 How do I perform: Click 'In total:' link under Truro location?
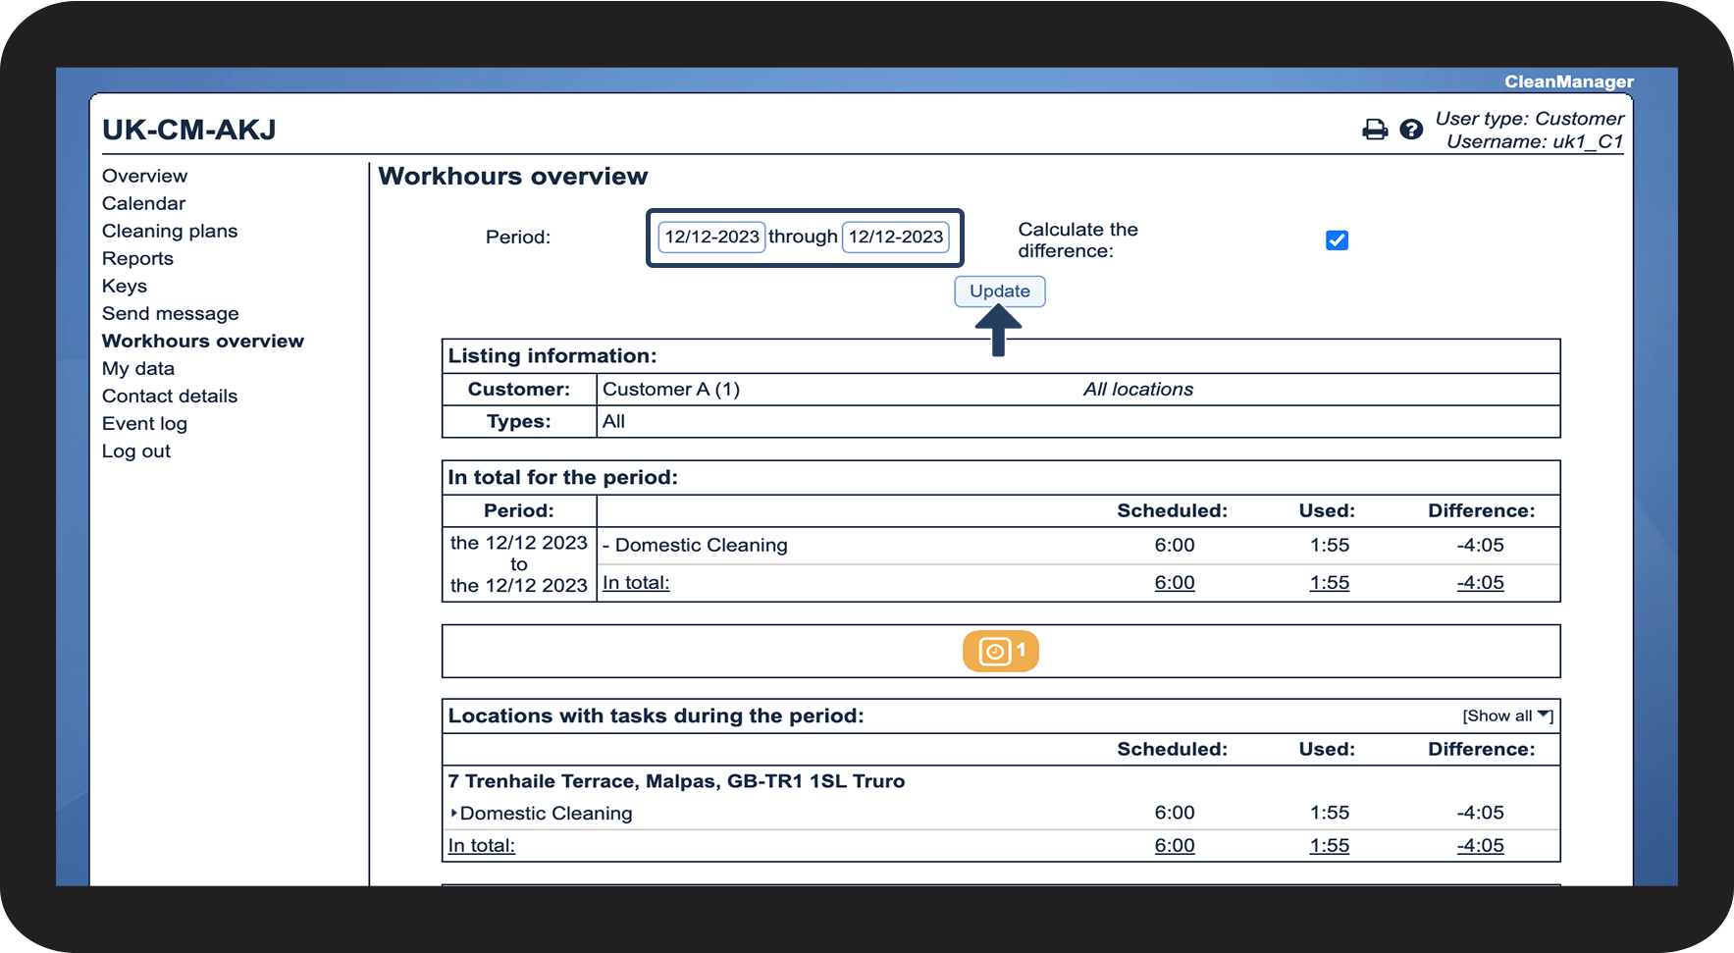(482, 845)
